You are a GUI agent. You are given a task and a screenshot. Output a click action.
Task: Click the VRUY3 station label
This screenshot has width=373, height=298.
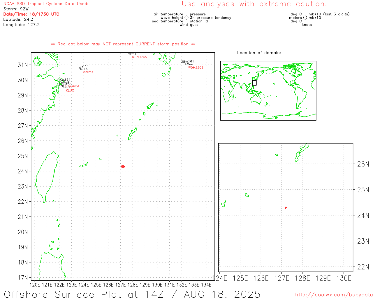pos(88,72)
